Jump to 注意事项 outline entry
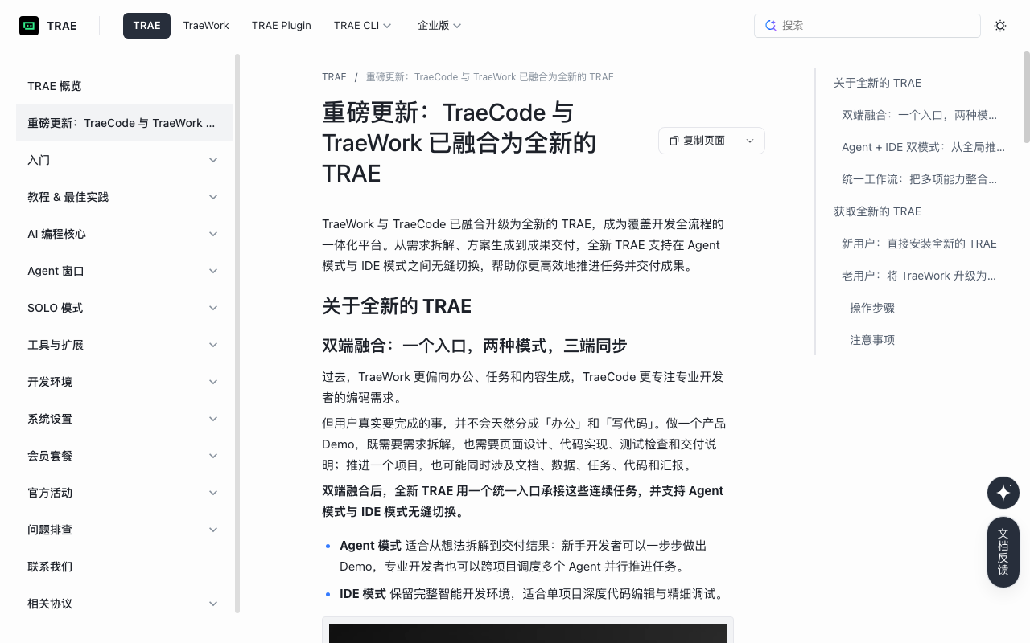The width and height of the screenshot is (1030, 643). [x=872, y=340]
